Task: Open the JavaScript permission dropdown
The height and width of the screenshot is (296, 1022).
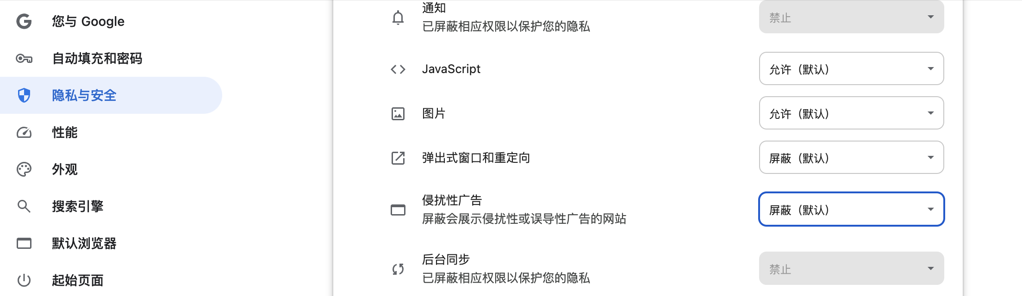Action: click(851, 69)
